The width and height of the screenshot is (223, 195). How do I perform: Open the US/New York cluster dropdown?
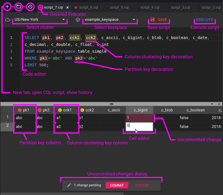pyautogui.click(x=40, y=20)
